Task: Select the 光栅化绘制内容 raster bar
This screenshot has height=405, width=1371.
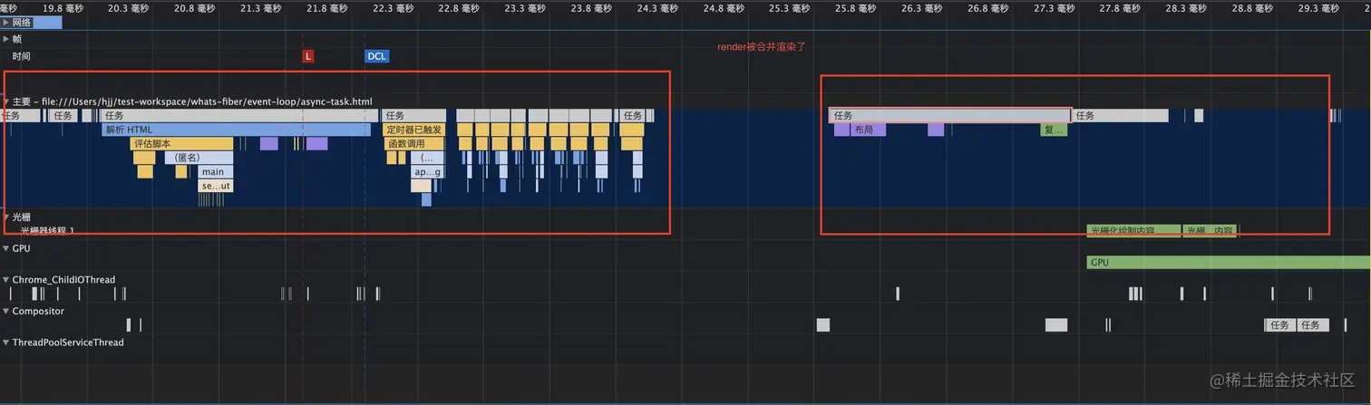Action: point(1134,230)
